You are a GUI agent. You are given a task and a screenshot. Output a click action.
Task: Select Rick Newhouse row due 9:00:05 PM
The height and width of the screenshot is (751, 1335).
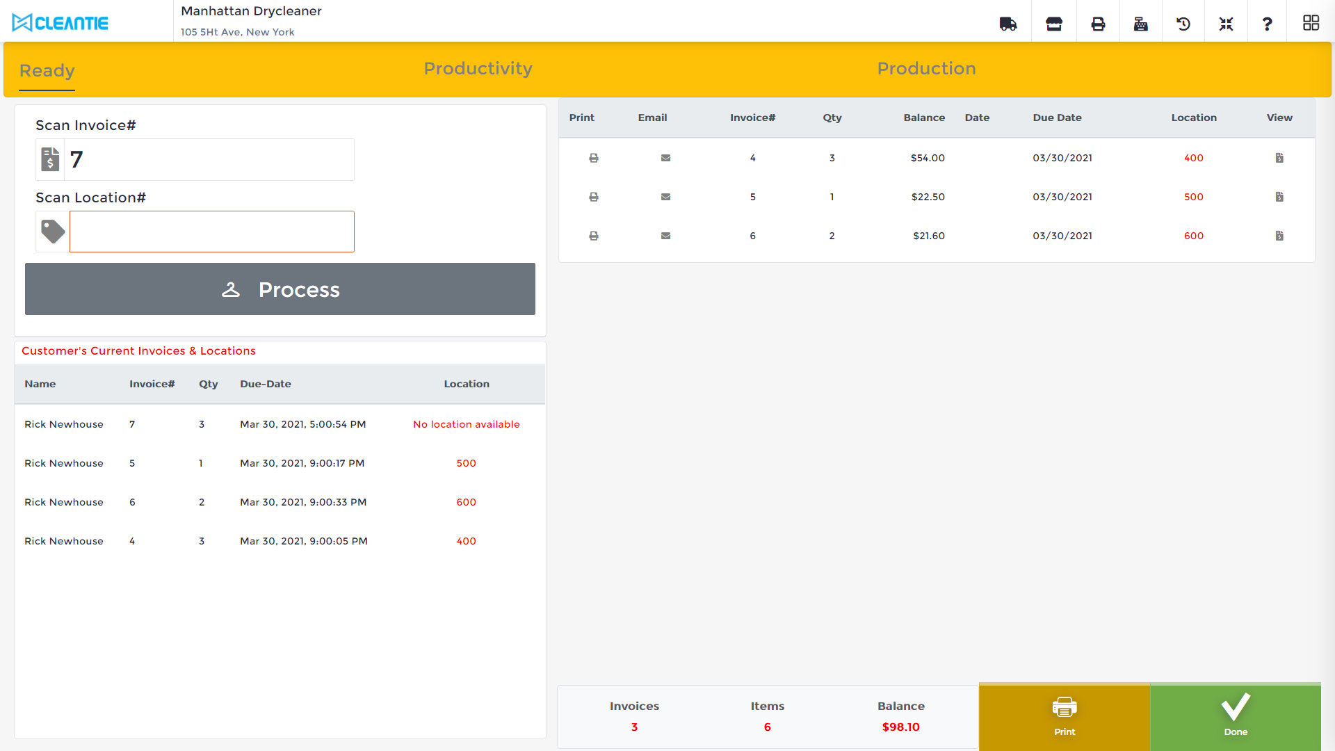[x=280, y=541]
